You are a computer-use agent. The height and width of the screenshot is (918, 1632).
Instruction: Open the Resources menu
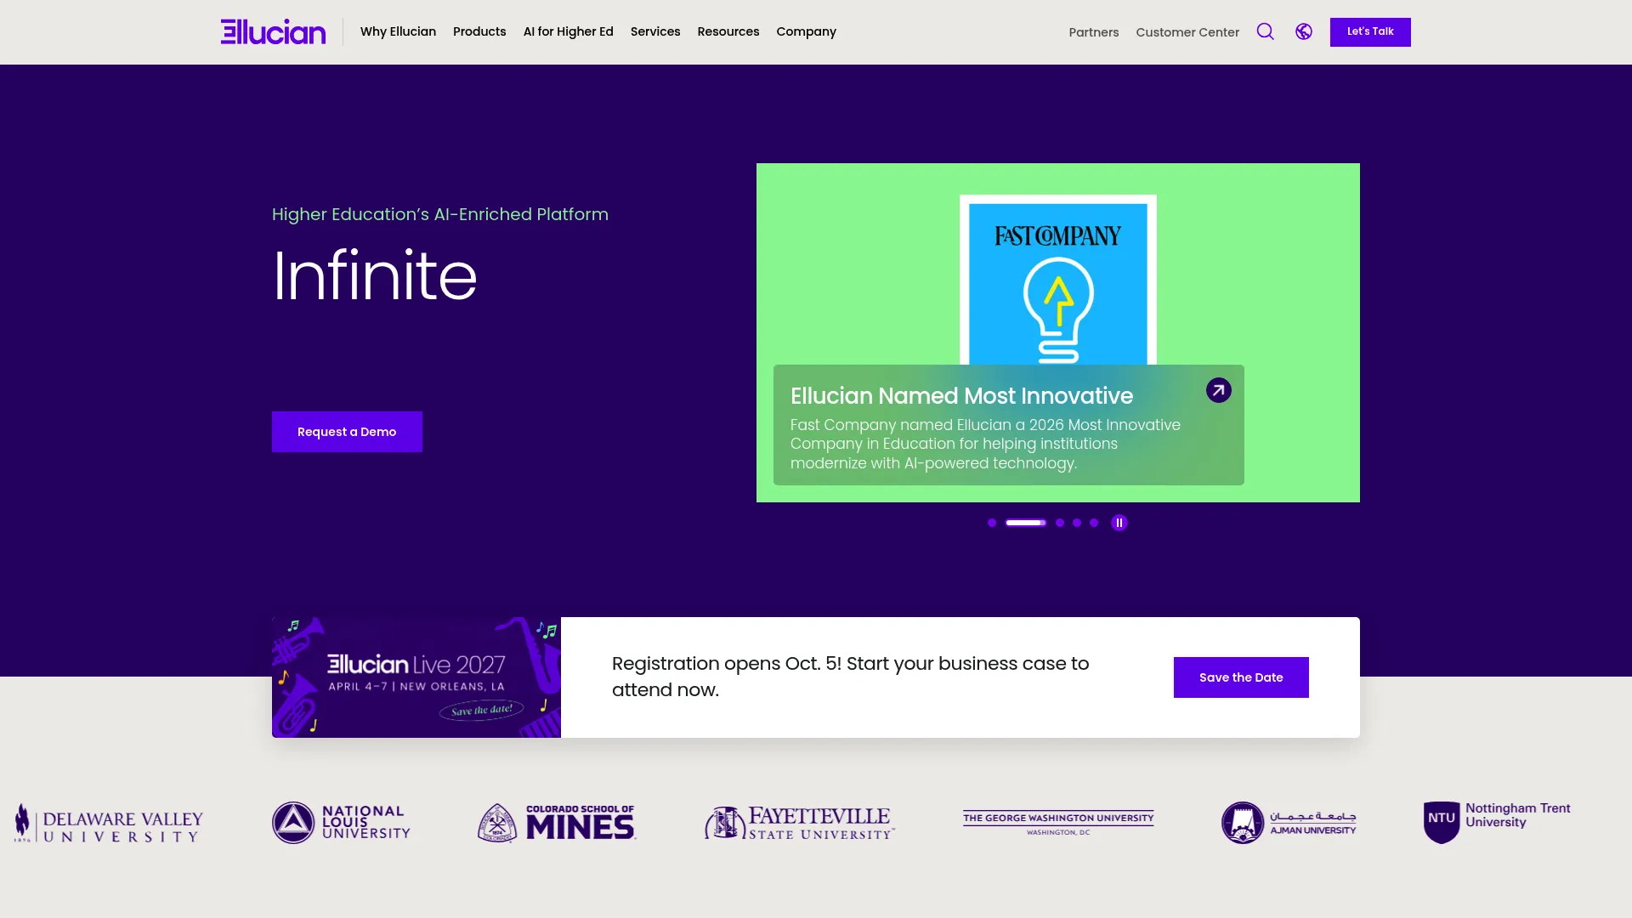728,31
